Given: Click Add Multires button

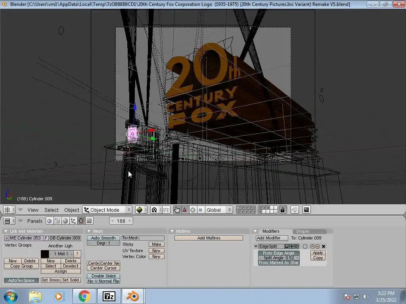Looking at the screenshot, I should tap(209, 238).
